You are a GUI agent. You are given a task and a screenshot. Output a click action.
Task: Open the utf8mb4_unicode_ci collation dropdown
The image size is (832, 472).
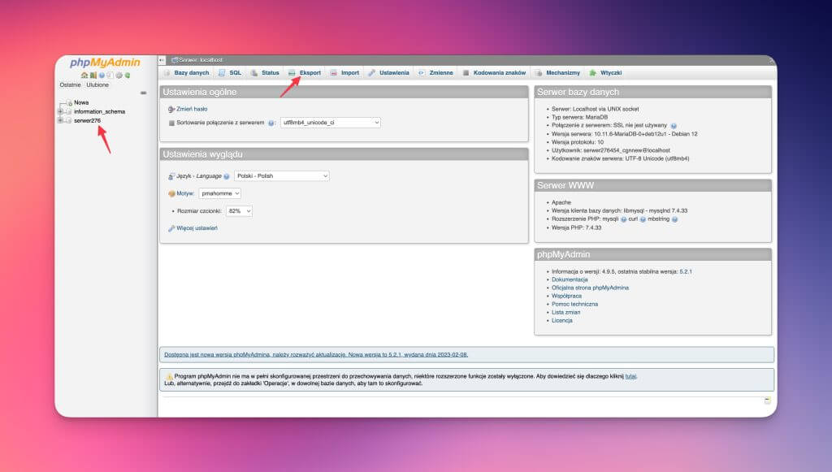[x=330, y=123]
